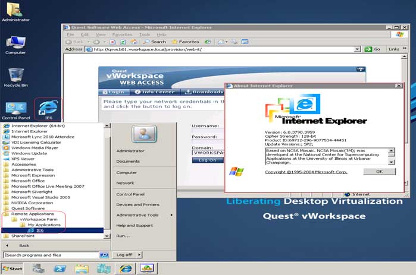This screenshot has height=275, width=416.
Task: Expand the Accessories folder
Action: (24, 165)
